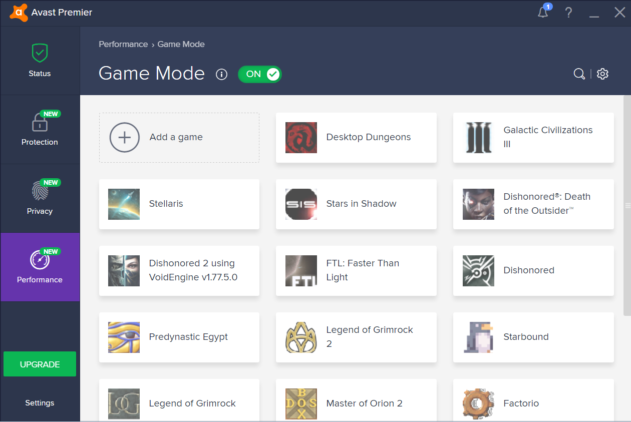Open the search magnifier icon
The width and height of the screenshot is (631, 422).
click(579, 74)
